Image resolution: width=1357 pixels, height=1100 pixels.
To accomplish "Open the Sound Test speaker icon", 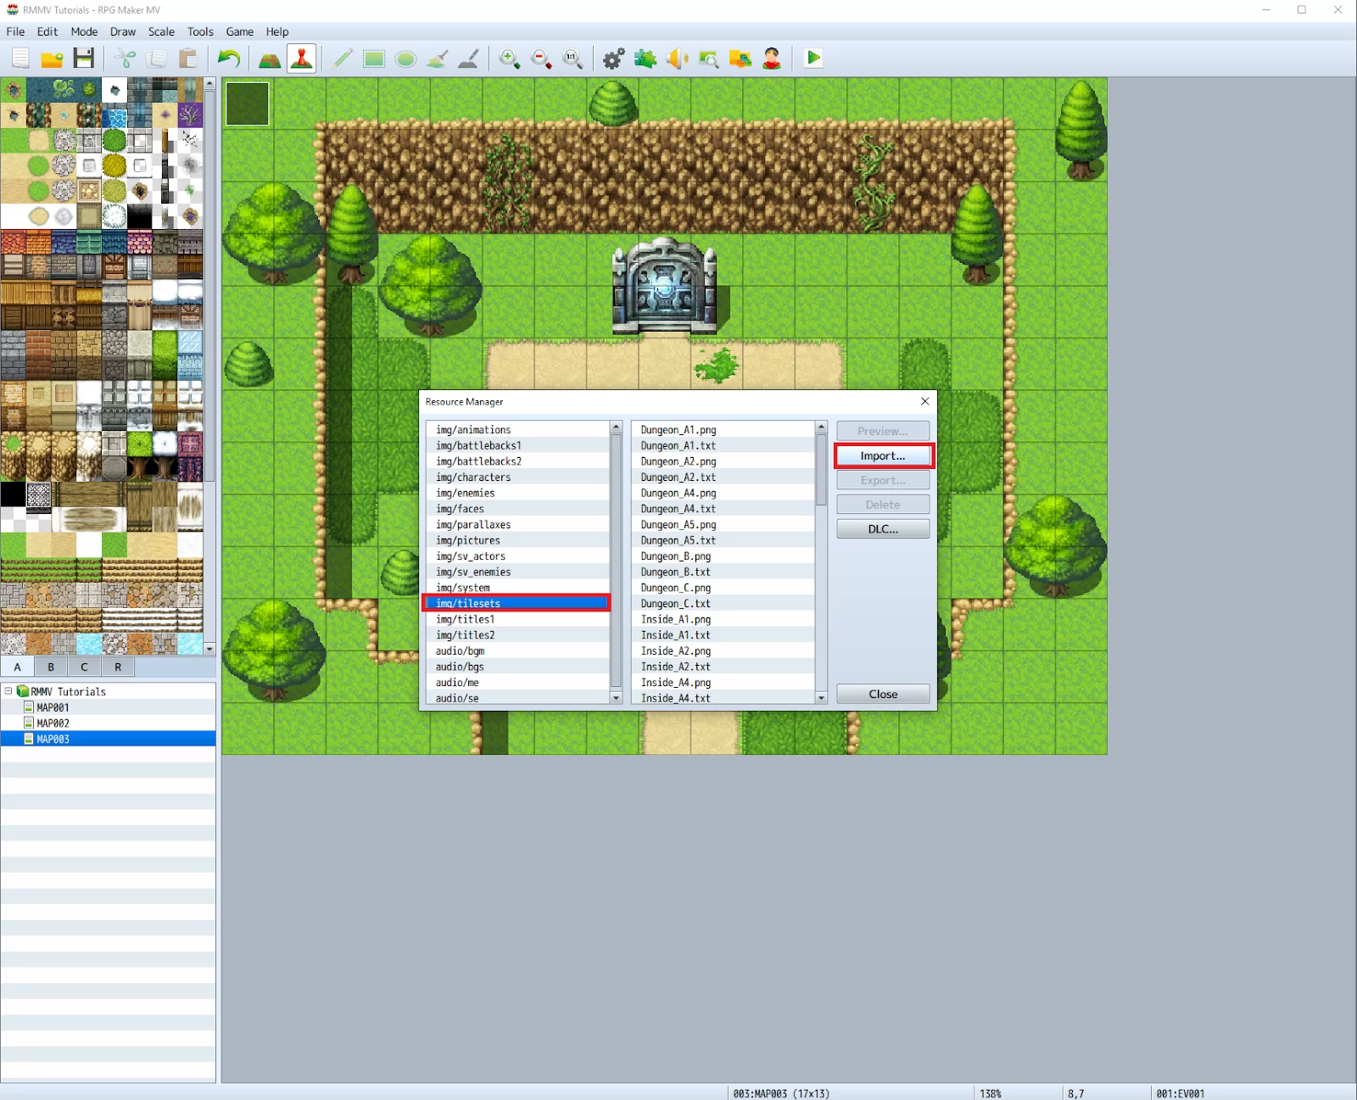I will coord(677,59).
